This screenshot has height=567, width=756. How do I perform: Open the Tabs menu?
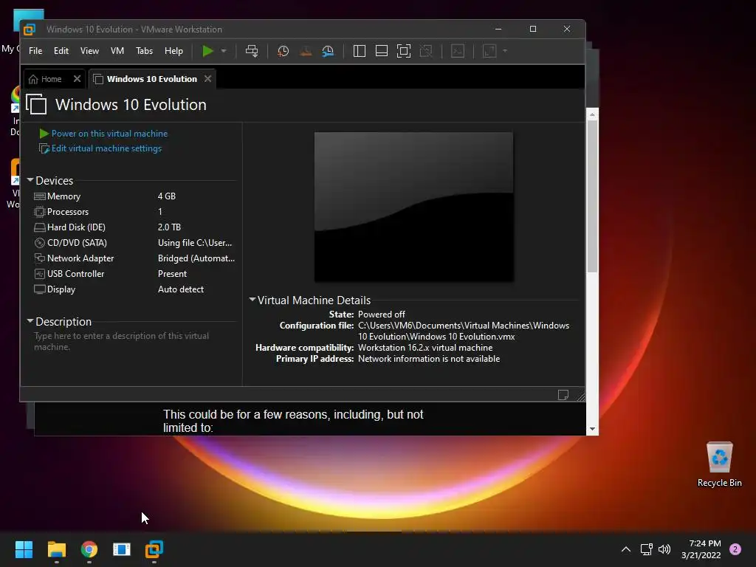pos(144,51)
